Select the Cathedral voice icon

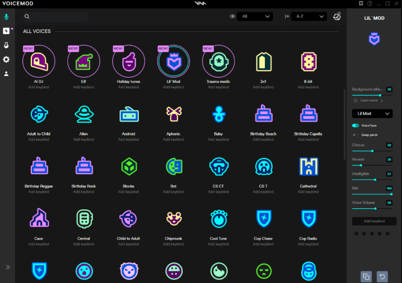coord(308,166)
